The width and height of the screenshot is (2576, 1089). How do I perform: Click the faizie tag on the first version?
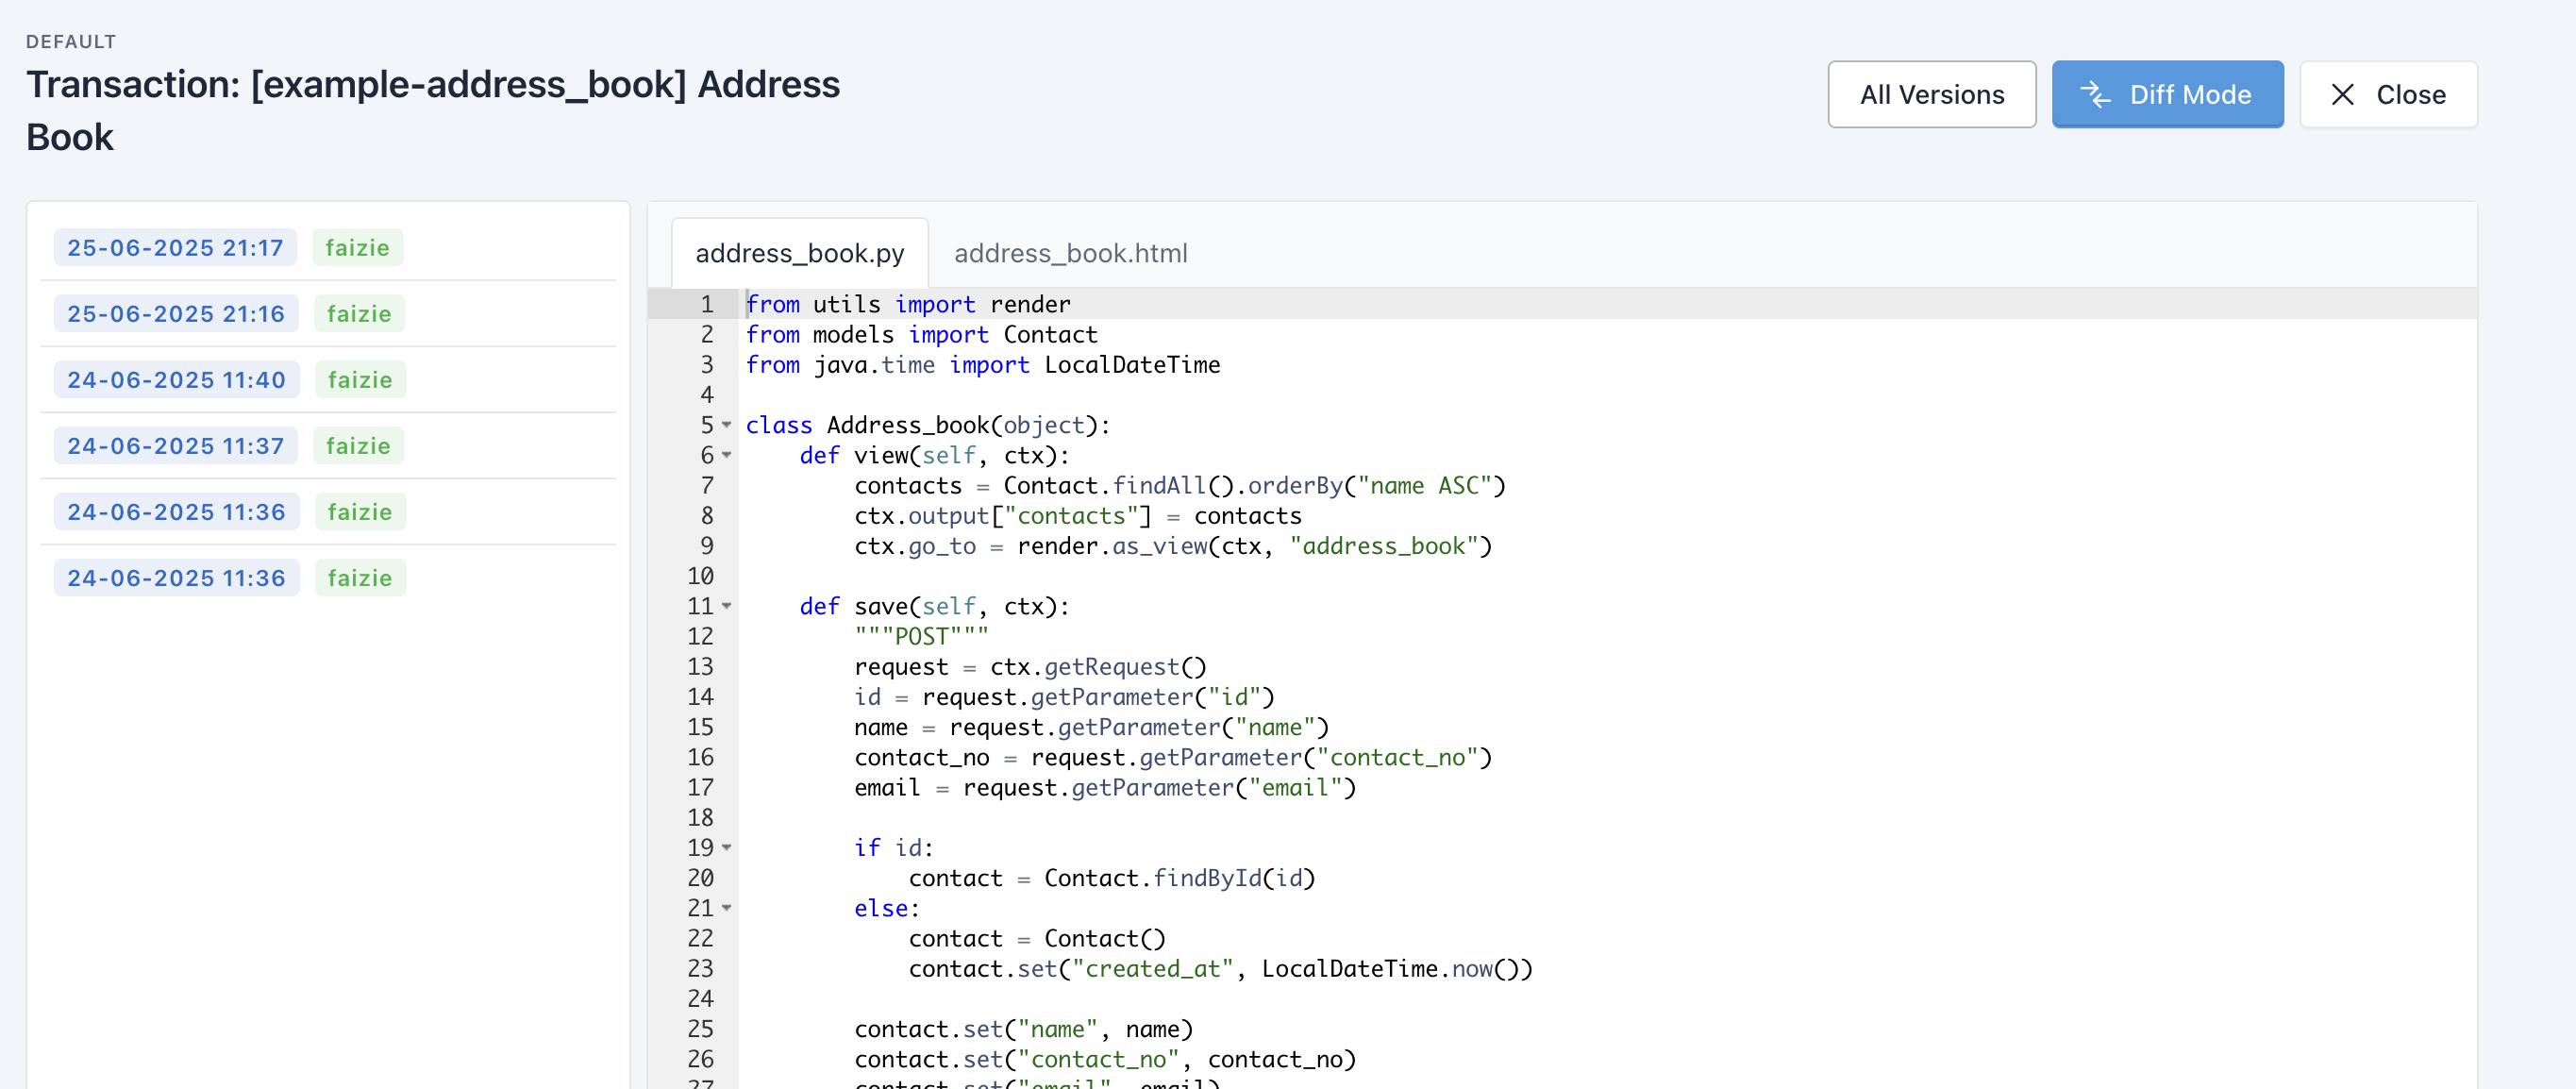tap(357, 247)
